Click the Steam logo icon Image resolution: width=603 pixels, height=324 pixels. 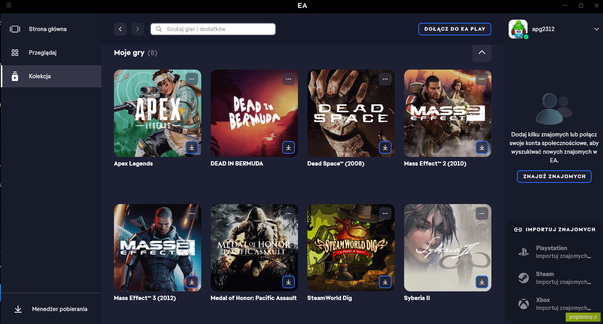click(524, 278)
